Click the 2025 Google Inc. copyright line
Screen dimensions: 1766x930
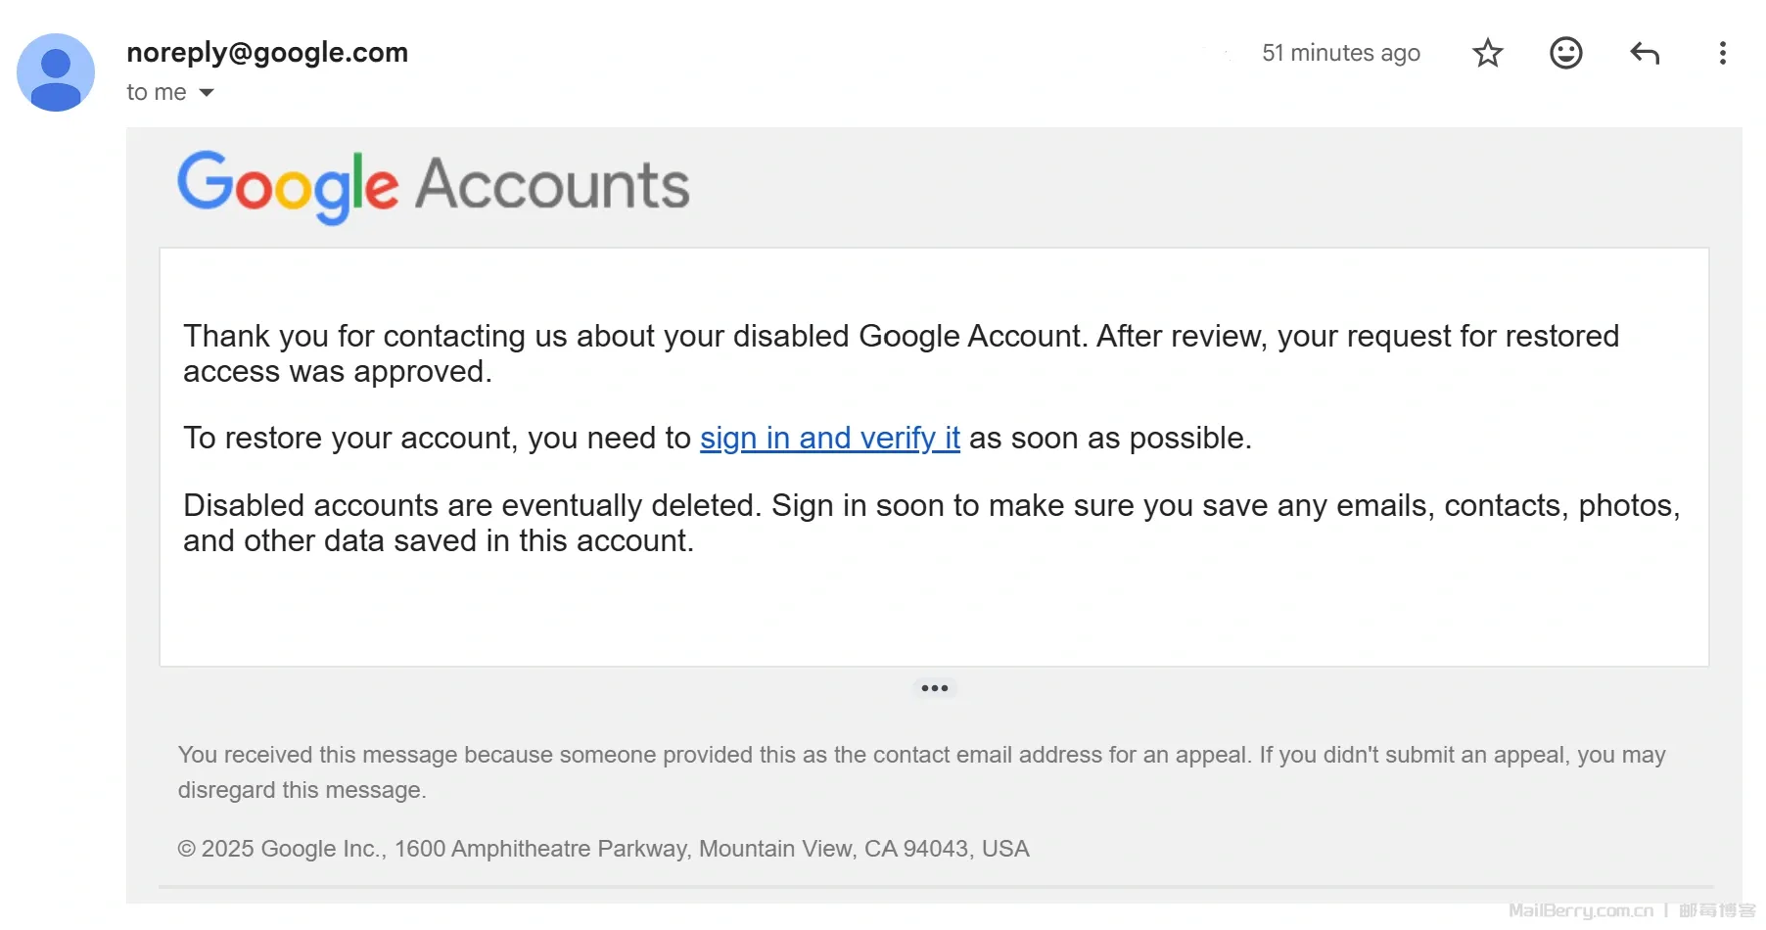[603, 849]
